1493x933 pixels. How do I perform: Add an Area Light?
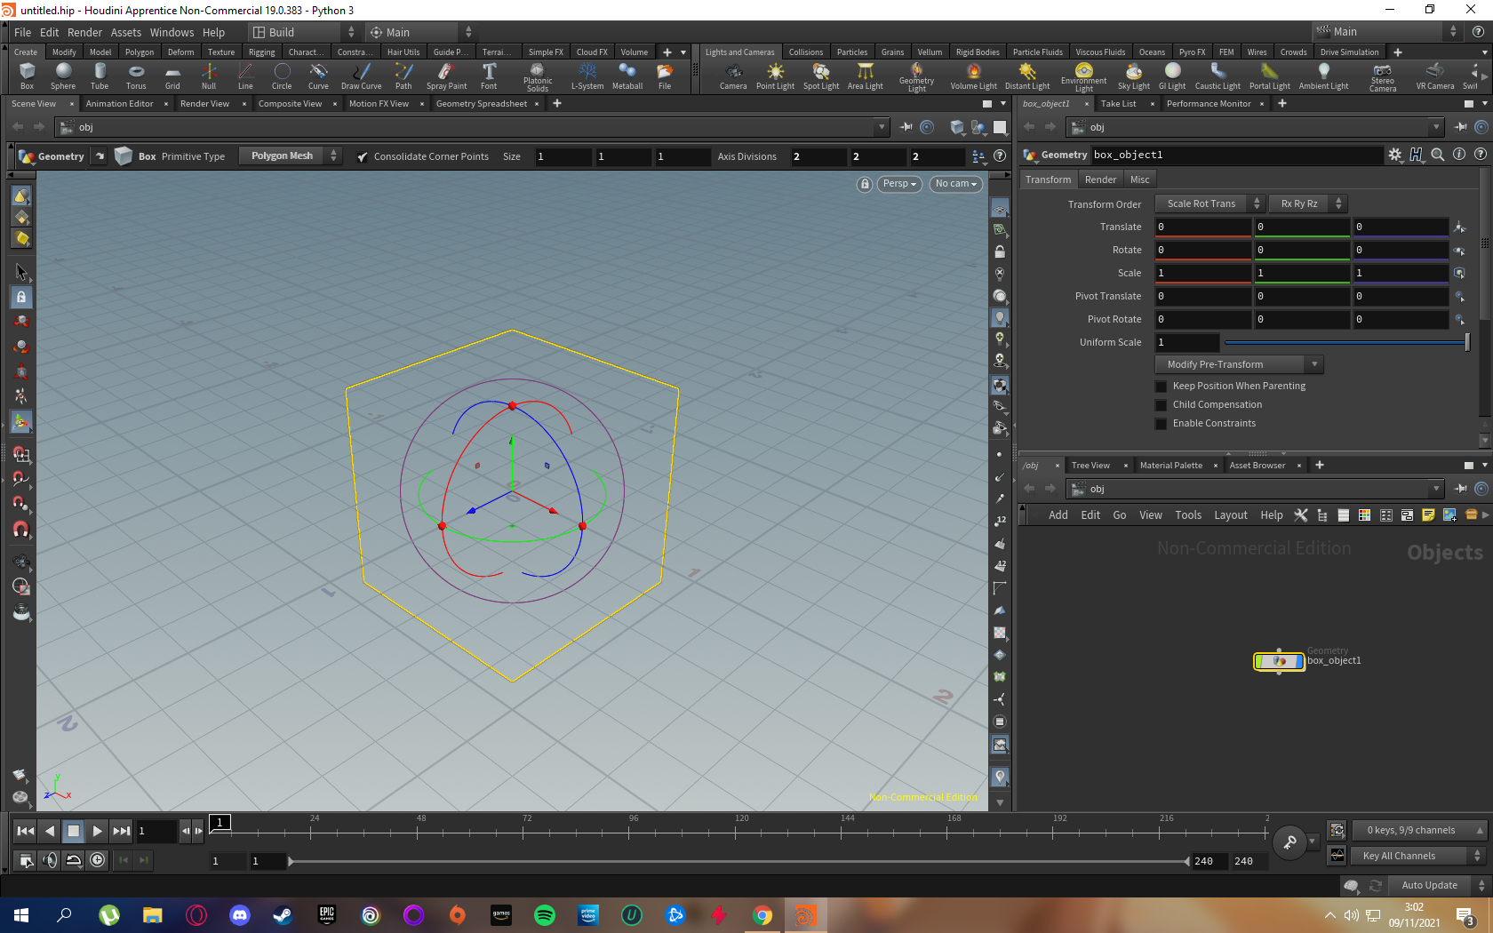(x=865, y=76)
